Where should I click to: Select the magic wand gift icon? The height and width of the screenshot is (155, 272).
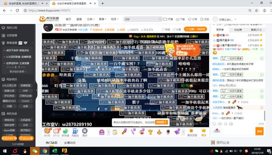133,132
